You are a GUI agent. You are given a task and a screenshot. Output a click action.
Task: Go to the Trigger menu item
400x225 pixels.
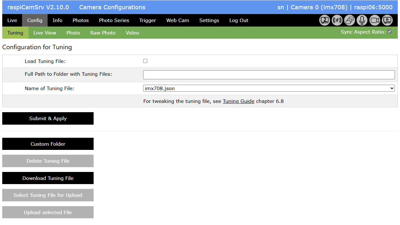click(x=148, y=20)
